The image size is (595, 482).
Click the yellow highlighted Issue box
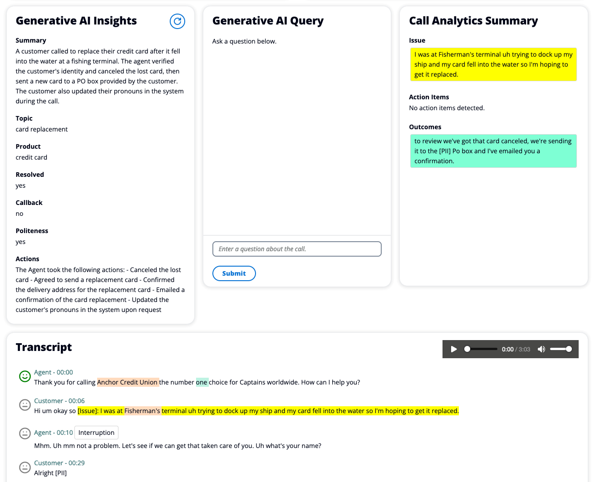tap(493, 64)
